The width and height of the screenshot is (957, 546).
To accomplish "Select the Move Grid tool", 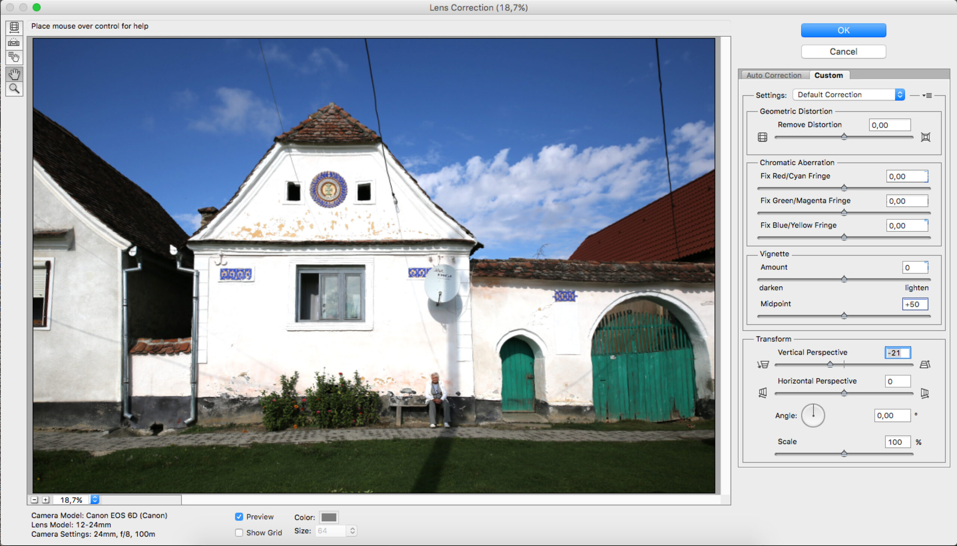I will click(14, 57).
